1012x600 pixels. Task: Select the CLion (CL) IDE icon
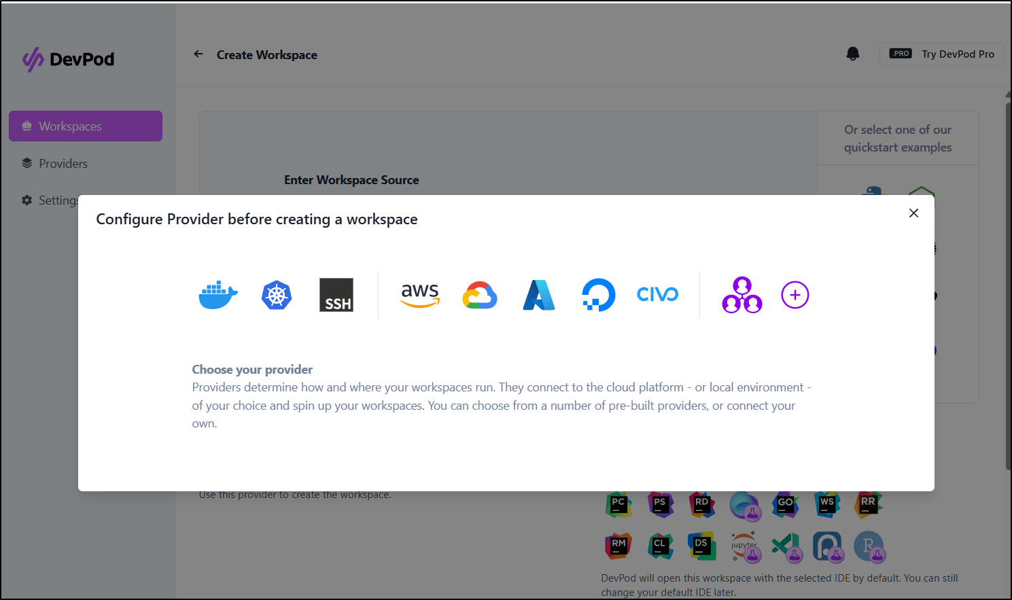tap(660, 546)
